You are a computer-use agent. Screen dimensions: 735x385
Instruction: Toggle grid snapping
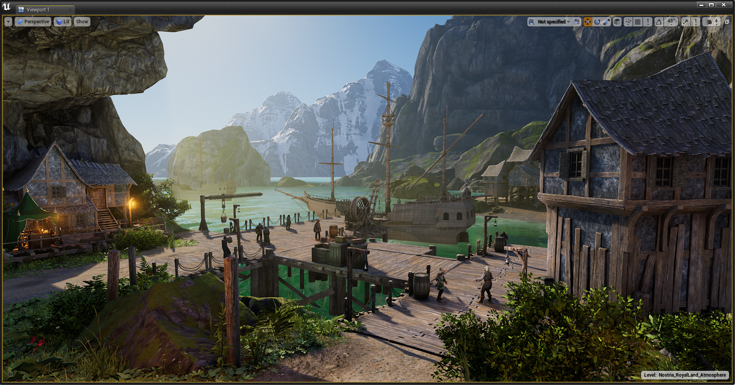[x=637, y=22]
